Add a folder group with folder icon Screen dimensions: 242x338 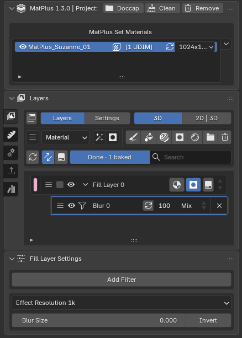[x=211, y=137]
